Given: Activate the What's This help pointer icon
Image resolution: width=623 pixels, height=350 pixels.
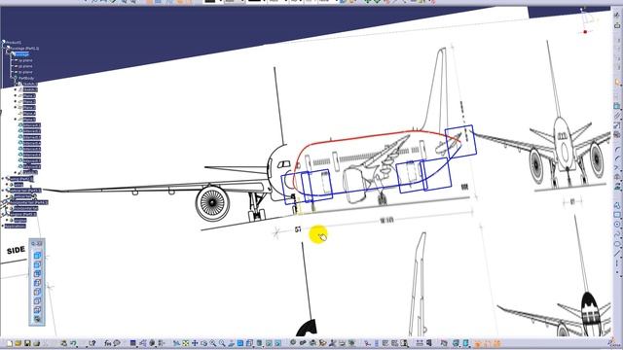Looking at the screenshot, I should click(92, 343).
